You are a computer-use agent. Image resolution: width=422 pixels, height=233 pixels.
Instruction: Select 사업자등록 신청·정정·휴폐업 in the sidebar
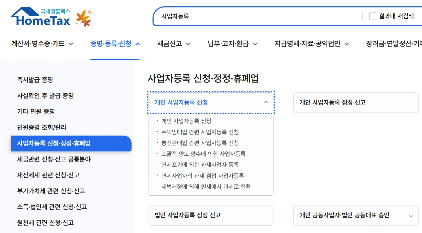[54, 144]
